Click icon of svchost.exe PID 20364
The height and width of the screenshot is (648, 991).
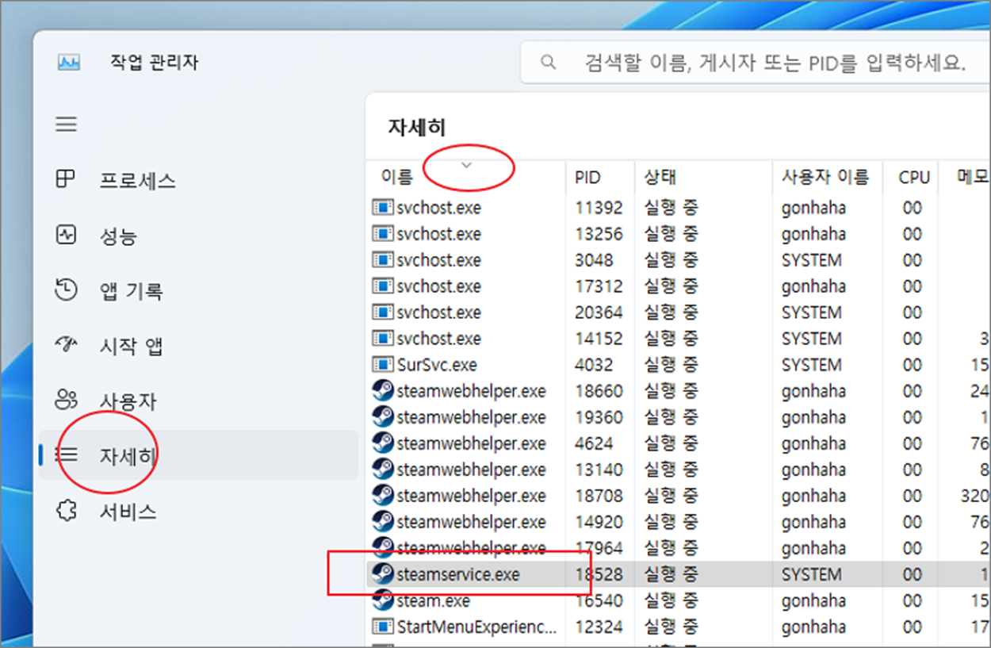pyautogui.click(x=383, y=312)
